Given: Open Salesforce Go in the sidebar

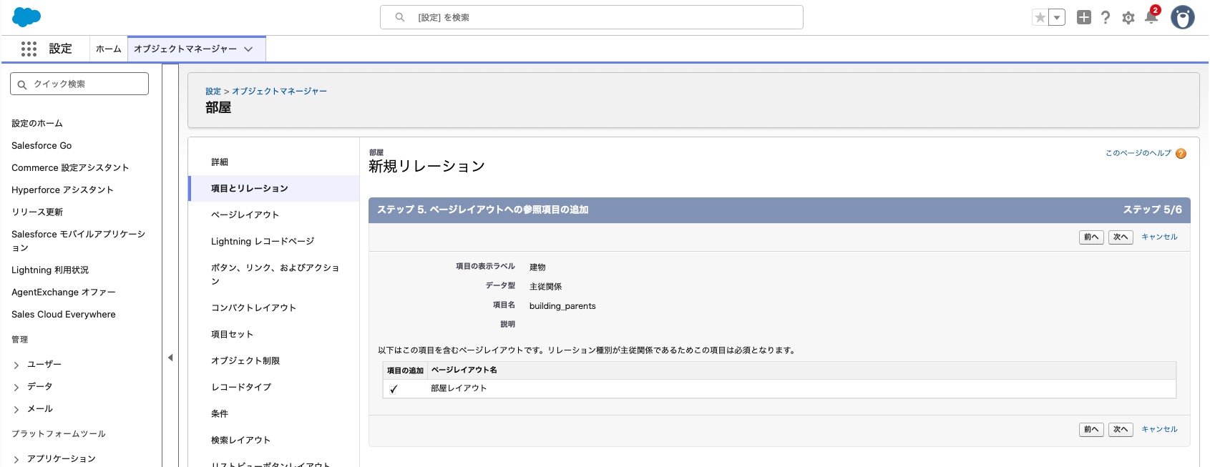Looking at the screenshot, I should tap(42, 145).
